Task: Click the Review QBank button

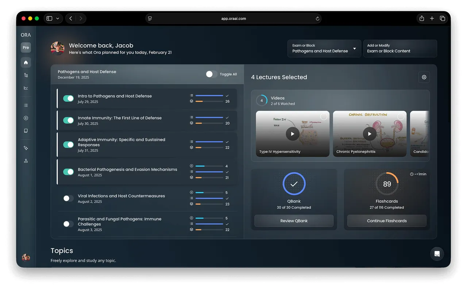Action: point(294,221)
